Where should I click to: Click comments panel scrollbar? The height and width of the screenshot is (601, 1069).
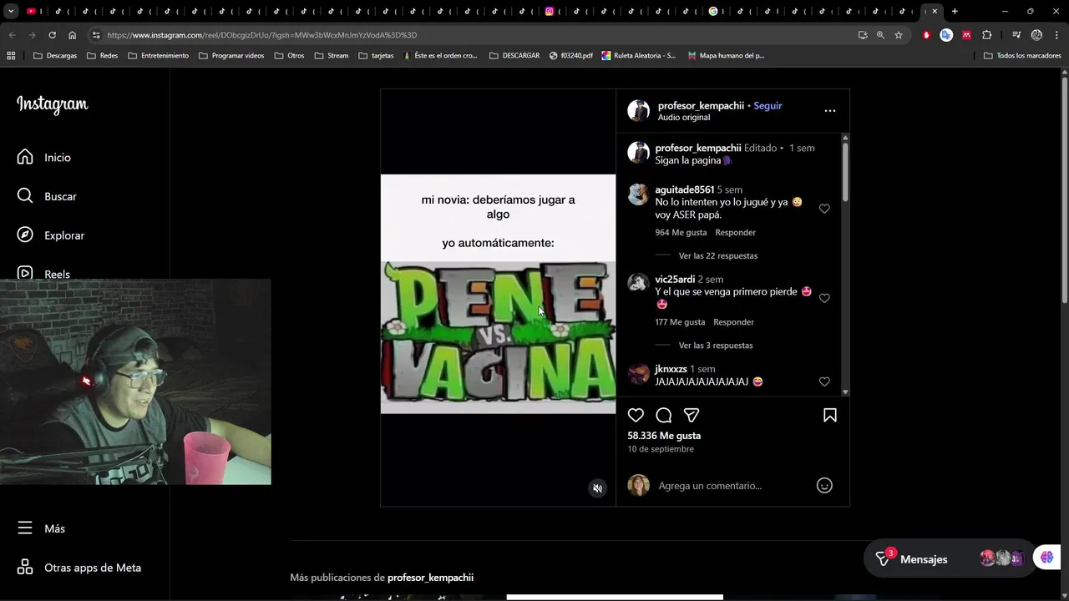tap(845, 171)
